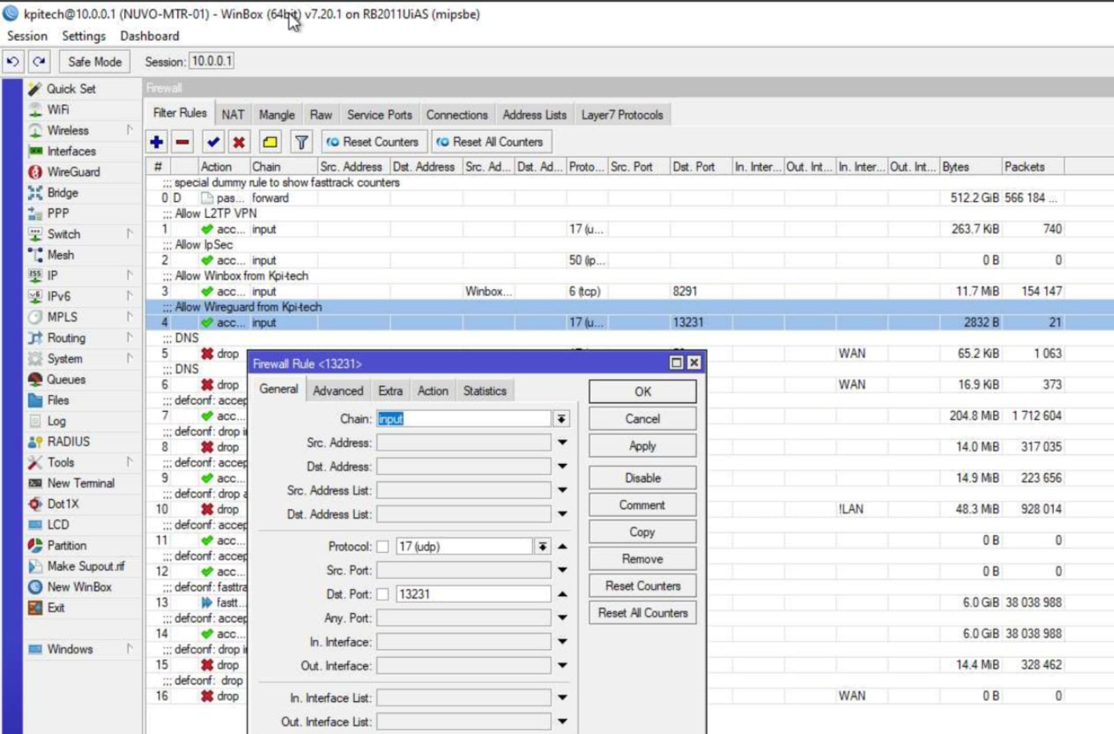Open Bridge in the sidebar
Screen dimensions: 1114x734
point(62,192)
